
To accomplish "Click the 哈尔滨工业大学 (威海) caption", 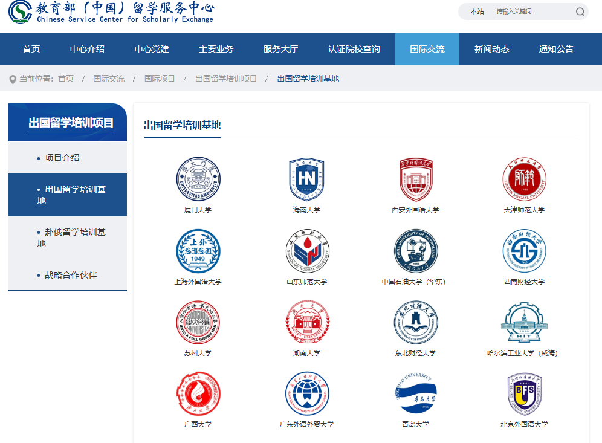I will point(523,353).
